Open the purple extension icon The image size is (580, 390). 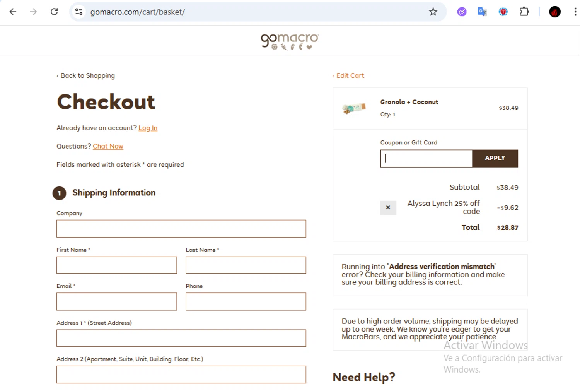(x=462, y=12)
